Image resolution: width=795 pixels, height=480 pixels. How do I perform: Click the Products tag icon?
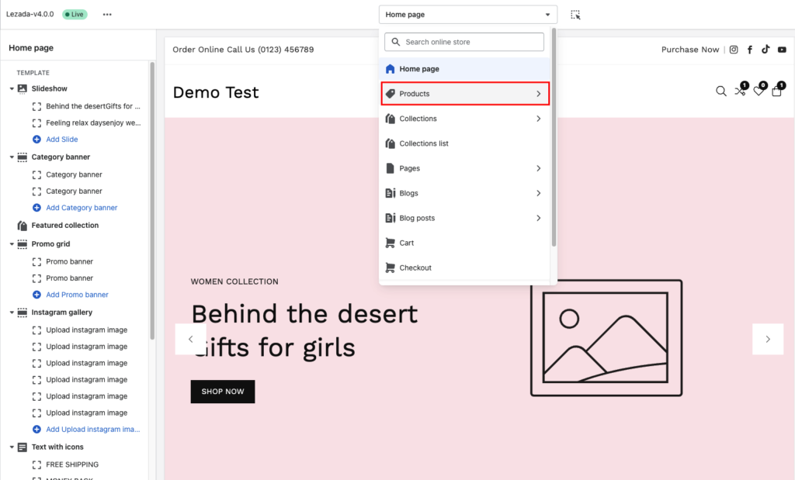coord(390,94)
